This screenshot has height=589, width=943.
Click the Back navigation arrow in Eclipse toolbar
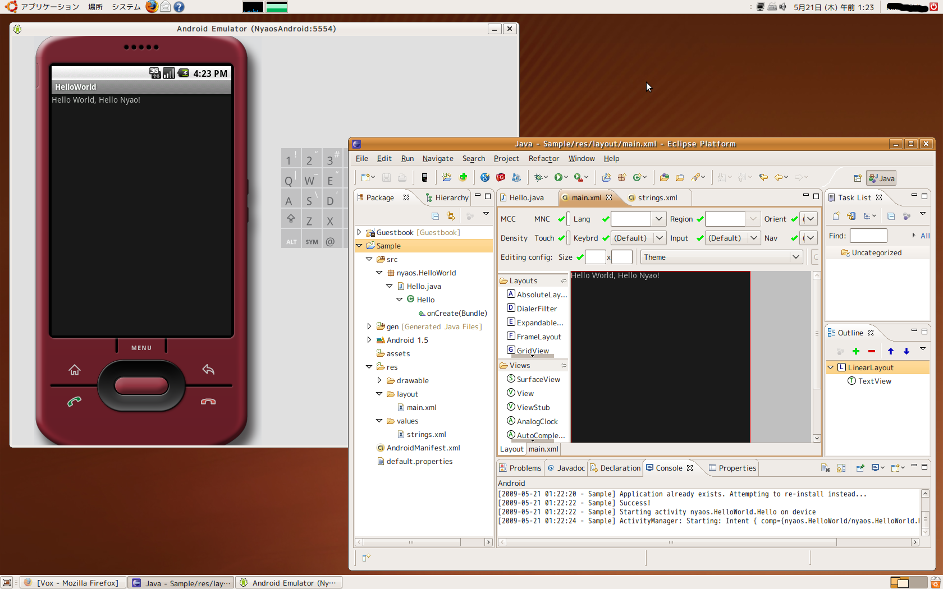click(779, 177)
